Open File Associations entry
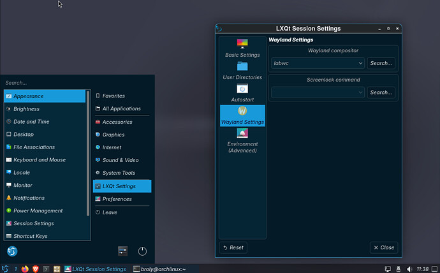Image resolution: width=440 pixels, height=273 pixels. click(45, 147)
